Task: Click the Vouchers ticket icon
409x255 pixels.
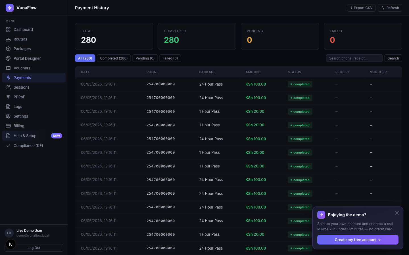Action: 8,68
